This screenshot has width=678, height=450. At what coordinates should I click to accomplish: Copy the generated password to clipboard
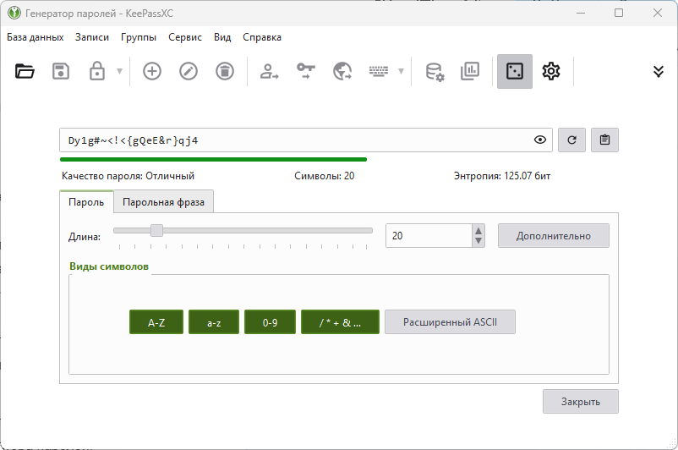[604, 140]
